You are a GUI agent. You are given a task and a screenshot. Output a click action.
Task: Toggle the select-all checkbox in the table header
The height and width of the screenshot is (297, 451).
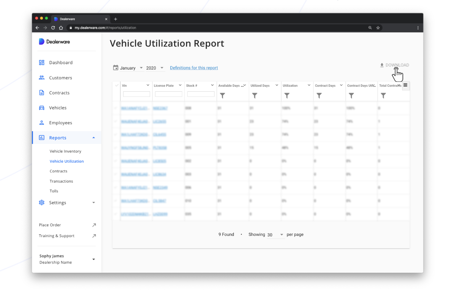click(116, 85)
